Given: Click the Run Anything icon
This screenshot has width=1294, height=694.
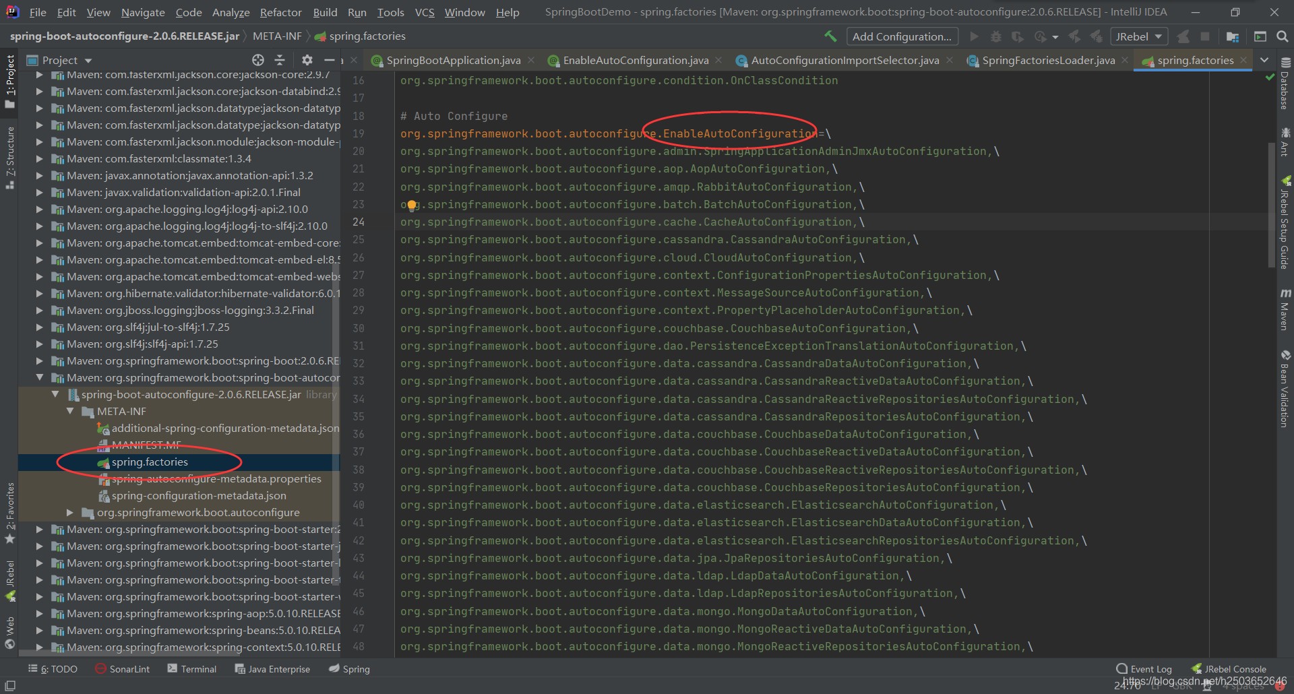Looking at the screenshot, I should point(1260,36).
